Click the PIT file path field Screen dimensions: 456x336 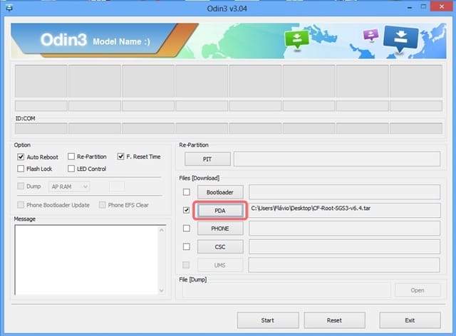[337, 159]
